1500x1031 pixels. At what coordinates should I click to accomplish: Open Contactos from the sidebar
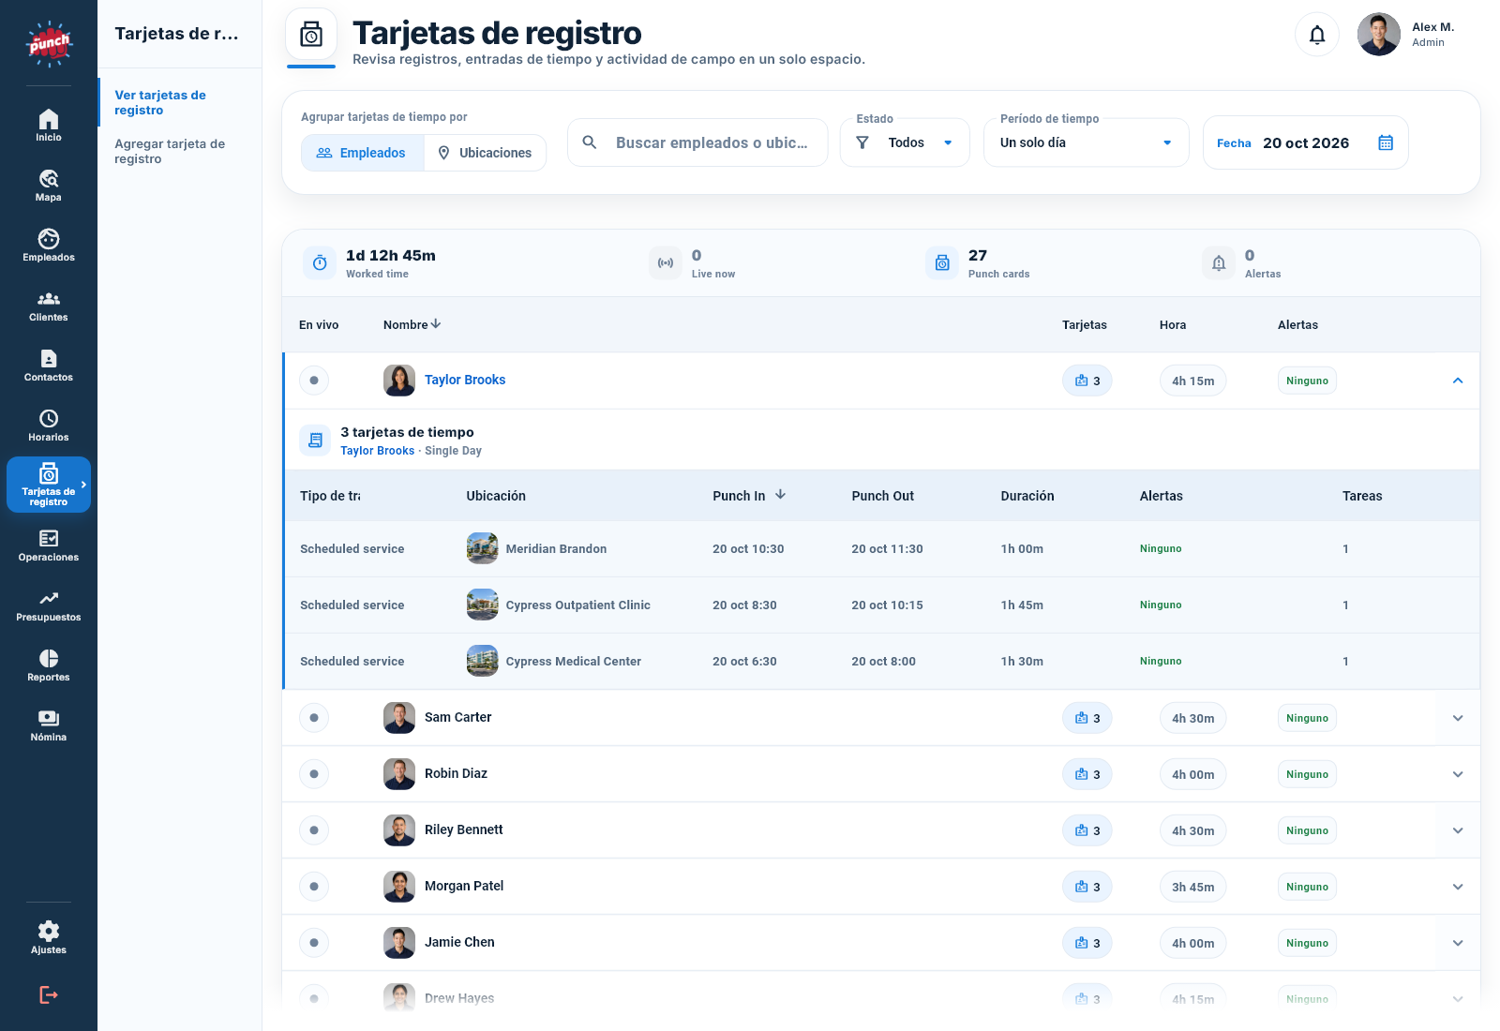[49, 366]
